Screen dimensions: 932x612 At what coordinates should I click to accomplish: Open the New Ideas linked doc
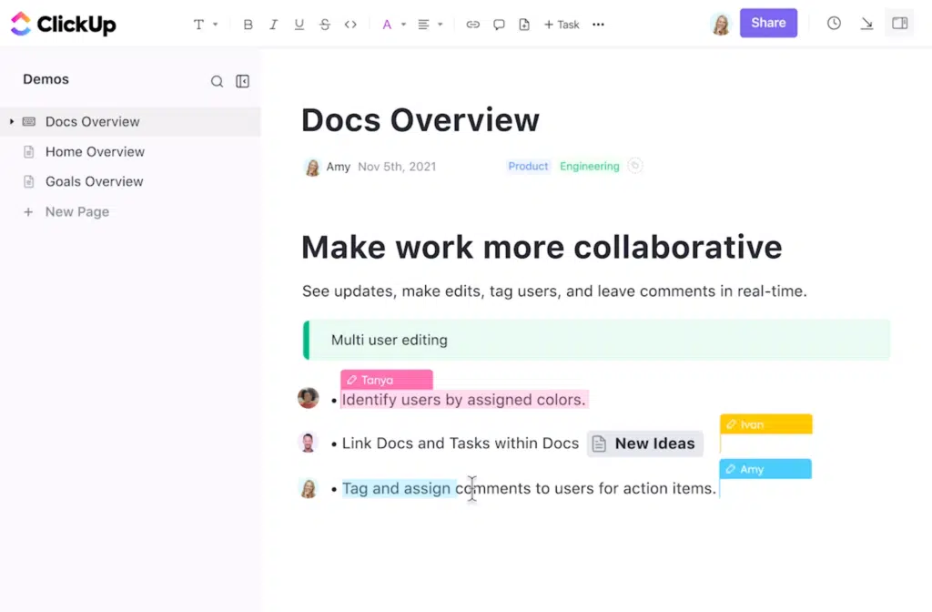[644, 444]
